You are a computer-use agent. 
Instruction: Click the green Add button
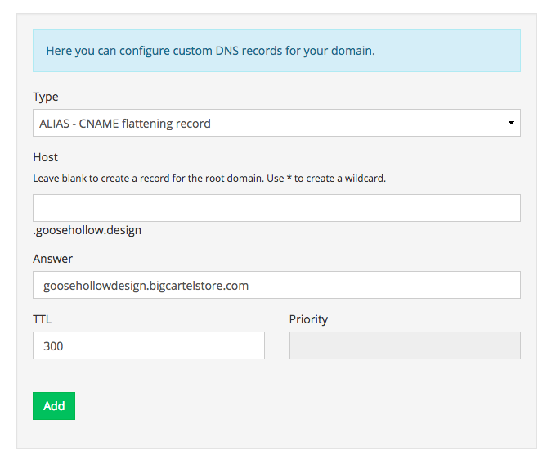[x=54, y=406]
